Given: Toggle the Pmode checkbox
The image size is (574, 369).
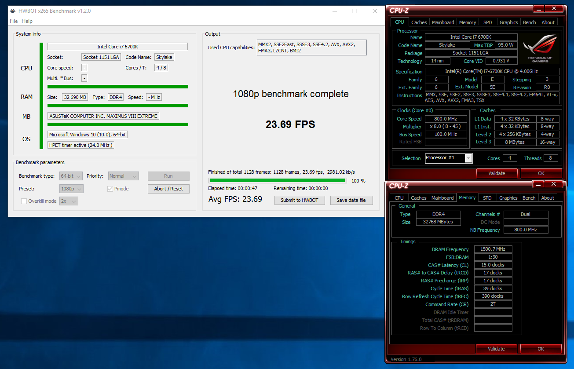Looking at the screenshot, I should pos(110,189).
